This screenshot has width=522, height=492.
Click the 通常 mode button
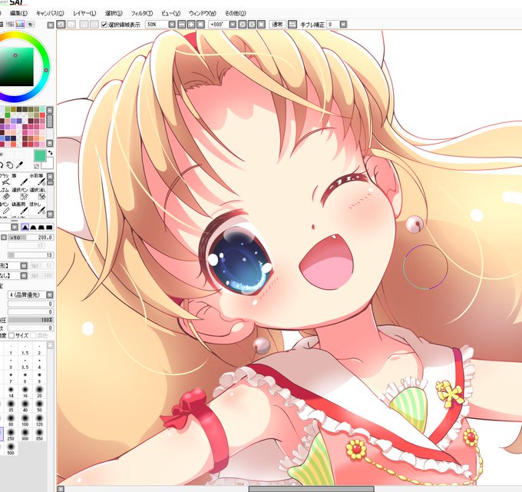(x=277, y=25)
